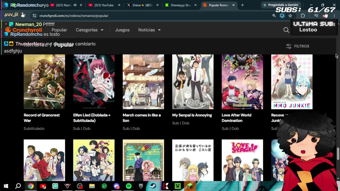Bookmark this page with the star icon
This screenshot has width=340, height=191.
coord(290,16)
